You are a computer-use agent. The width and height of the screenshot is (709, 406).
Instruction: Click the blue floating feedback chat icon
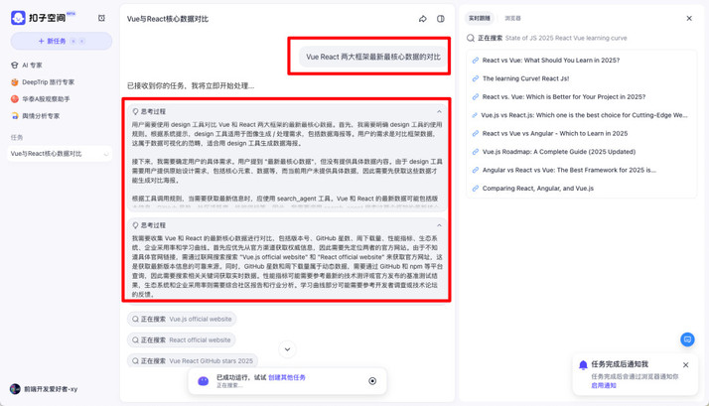click(687, 339)
